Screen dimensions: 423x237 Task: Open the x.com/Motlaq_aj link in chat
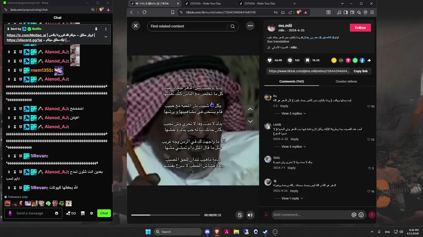tap(26, 35)
